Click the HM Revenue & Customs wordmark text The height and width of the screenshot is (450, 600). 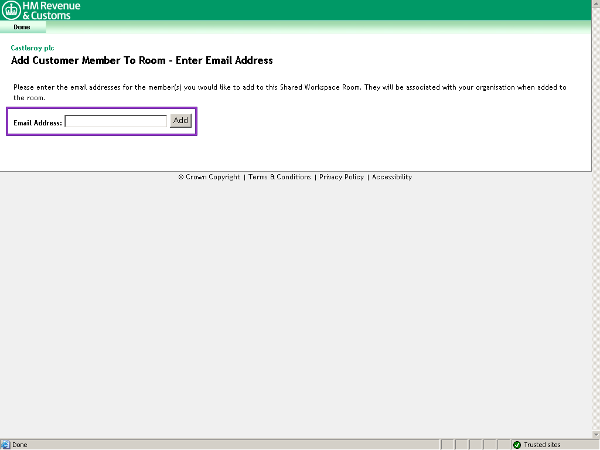tap(51, 11)
